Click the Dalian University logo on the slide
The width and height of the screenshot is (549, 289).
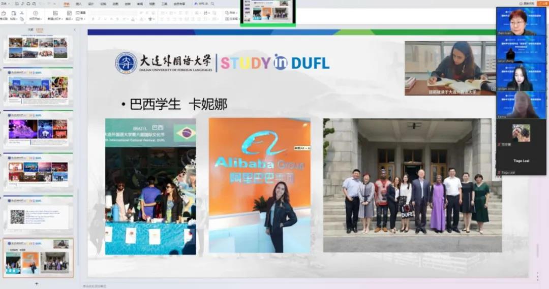(x=126, y=63)
